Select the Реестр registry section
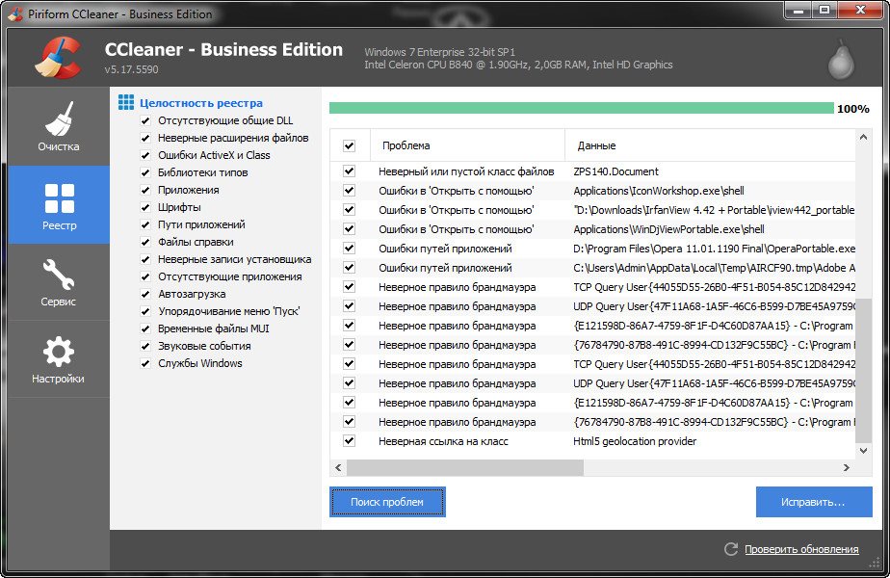890x578 pixels. tap(59, 205)
